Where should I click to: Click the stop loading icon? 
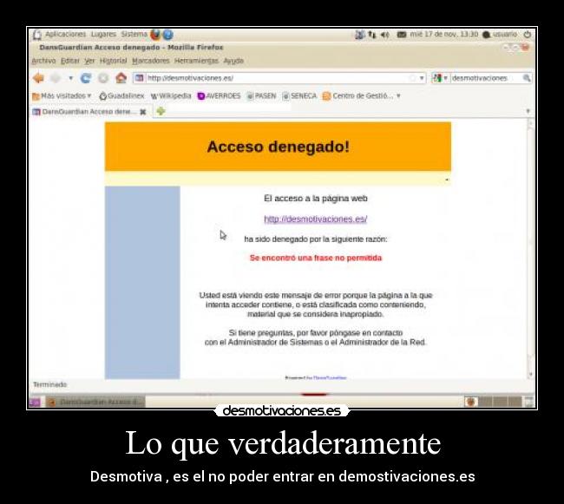click(103, 78)
